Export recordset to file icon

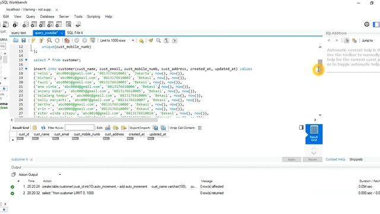[156, 128]
